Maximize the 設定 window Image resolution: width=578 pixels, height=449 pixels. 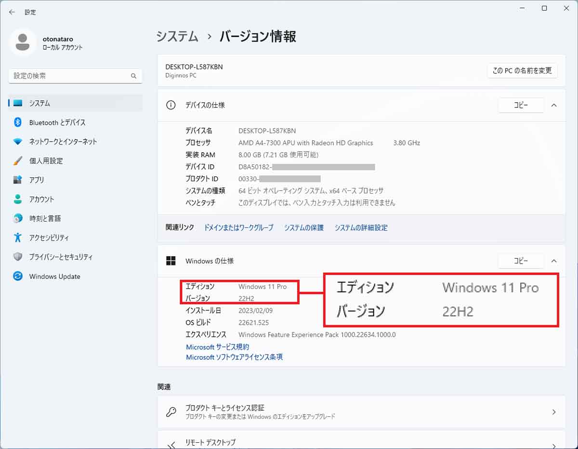click(x=544, y=9)
